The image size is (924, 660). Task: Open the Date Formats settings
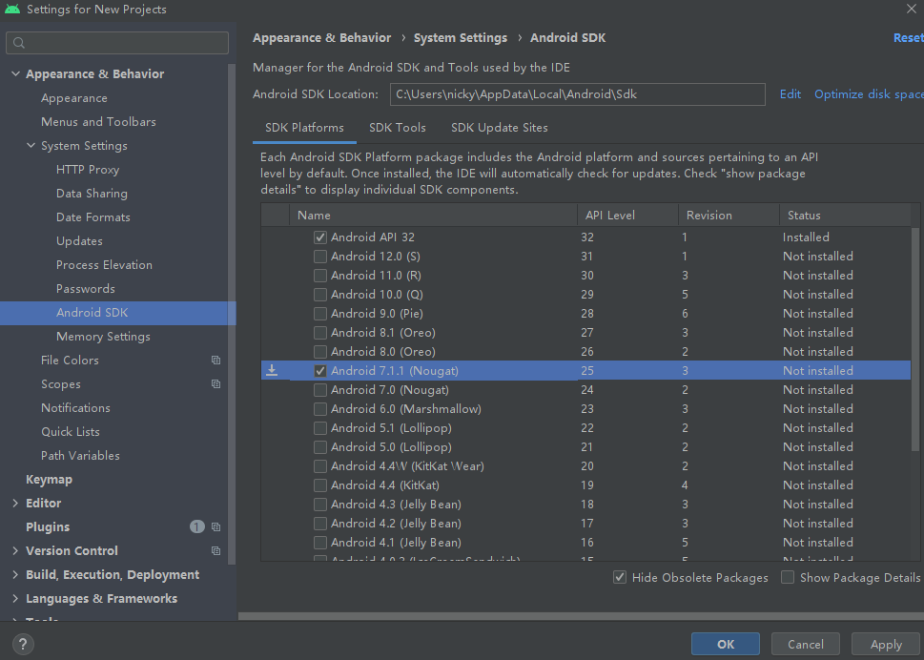pos(93,217)
